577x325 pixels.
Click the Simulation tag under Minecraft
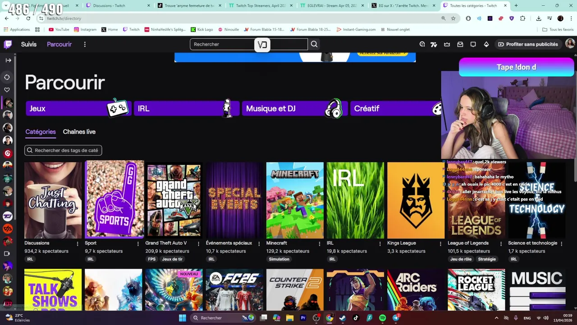coord(279,259)
